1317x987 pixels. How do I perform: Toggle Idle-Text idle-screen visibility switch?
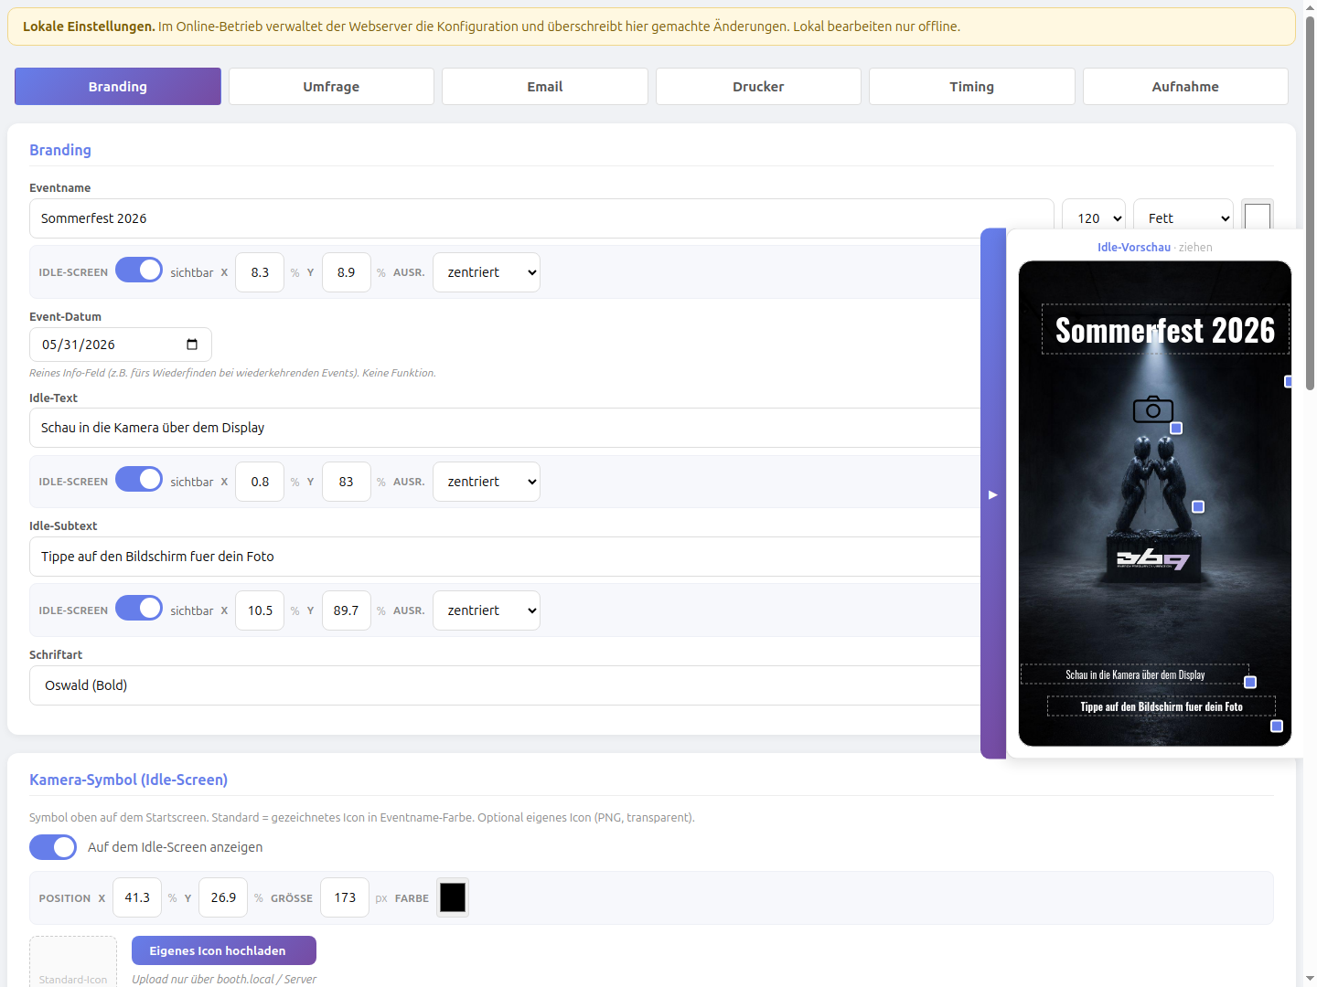139,480
